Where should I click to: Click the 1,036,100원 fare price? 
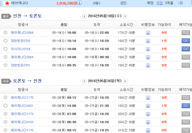click(67, 3)
